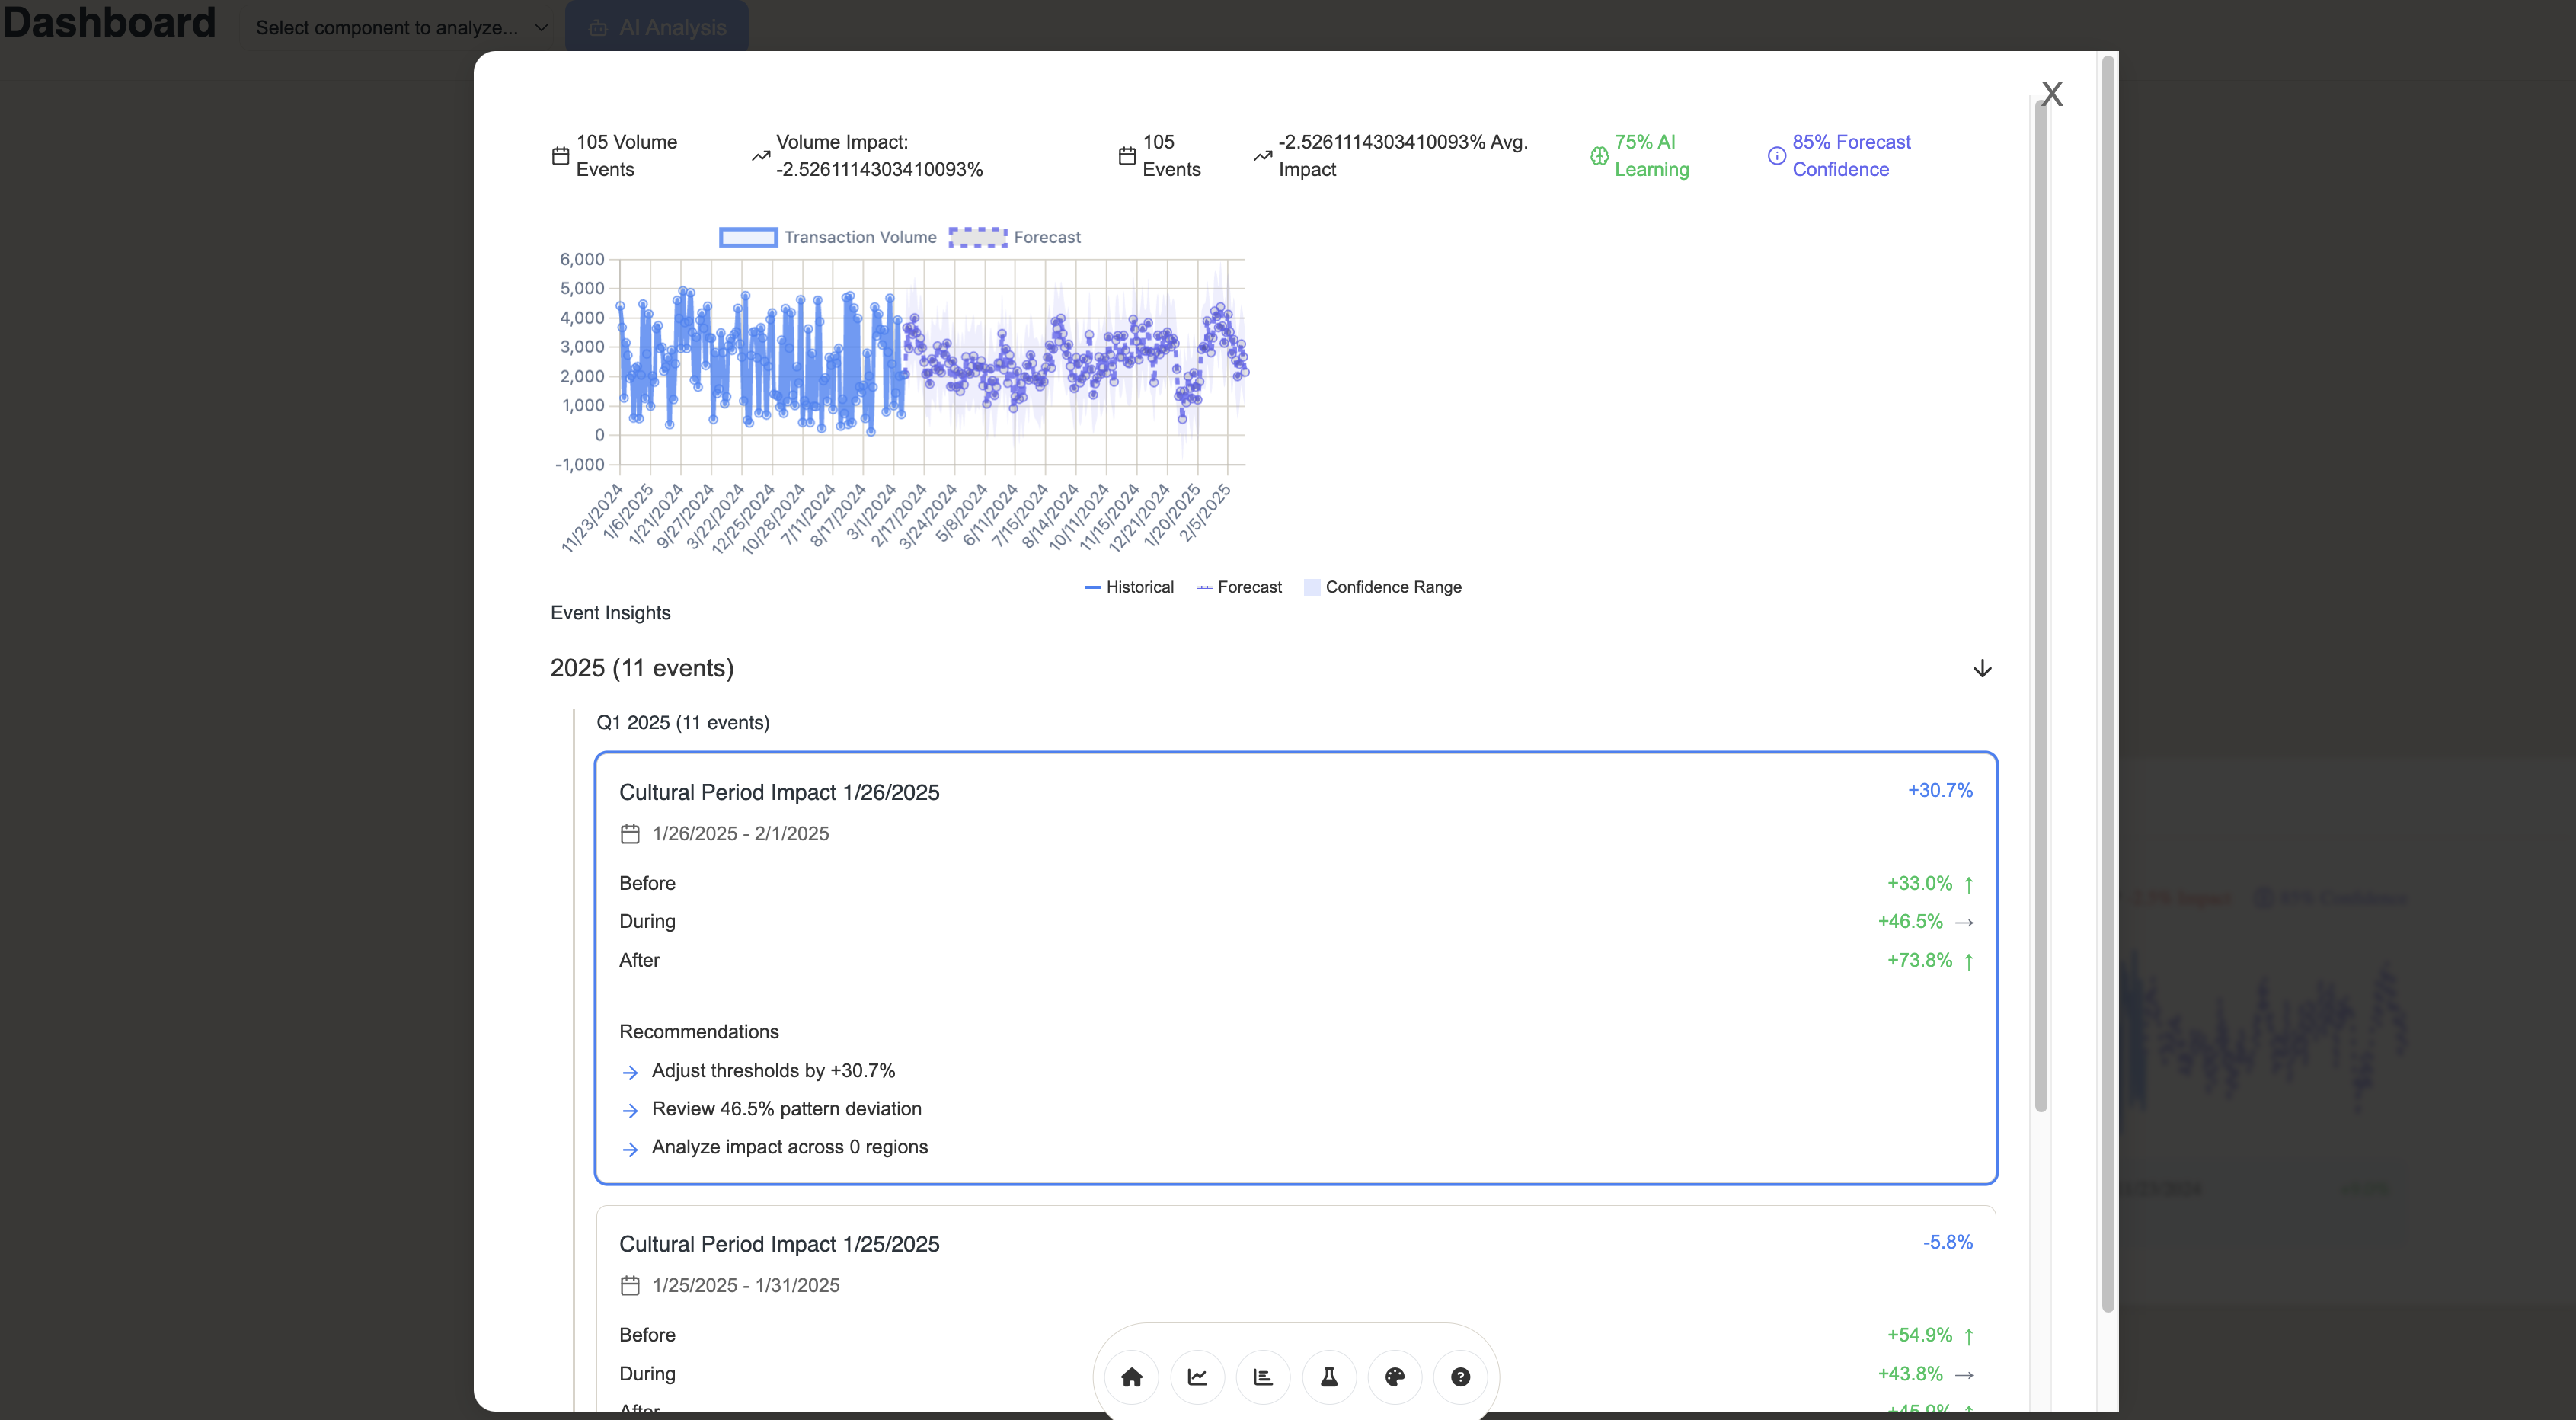The width and height of the screenshot is (2576, 1420).
Task: Open 'Select component to analyze' dropdown
Action: [401, 27]
